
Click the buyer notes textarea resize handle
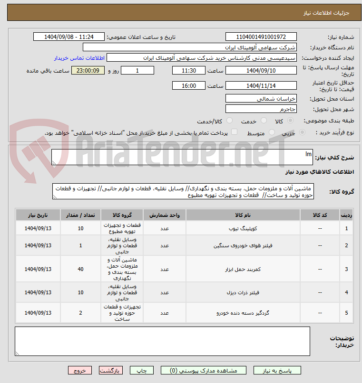[17, 354]
